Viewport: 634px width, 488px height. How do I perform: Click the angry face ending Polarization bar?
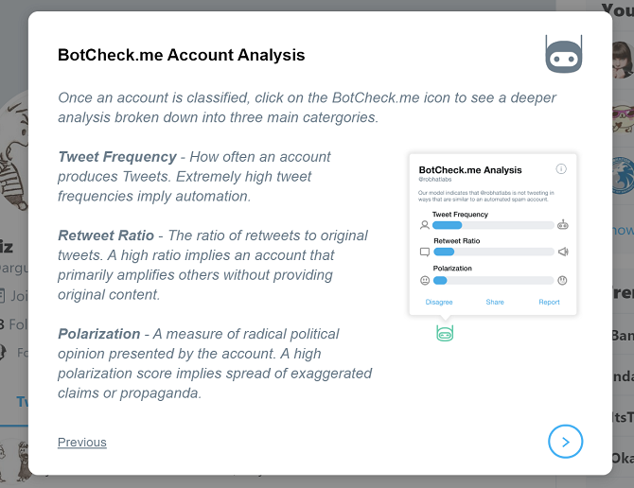pos(563,280)
